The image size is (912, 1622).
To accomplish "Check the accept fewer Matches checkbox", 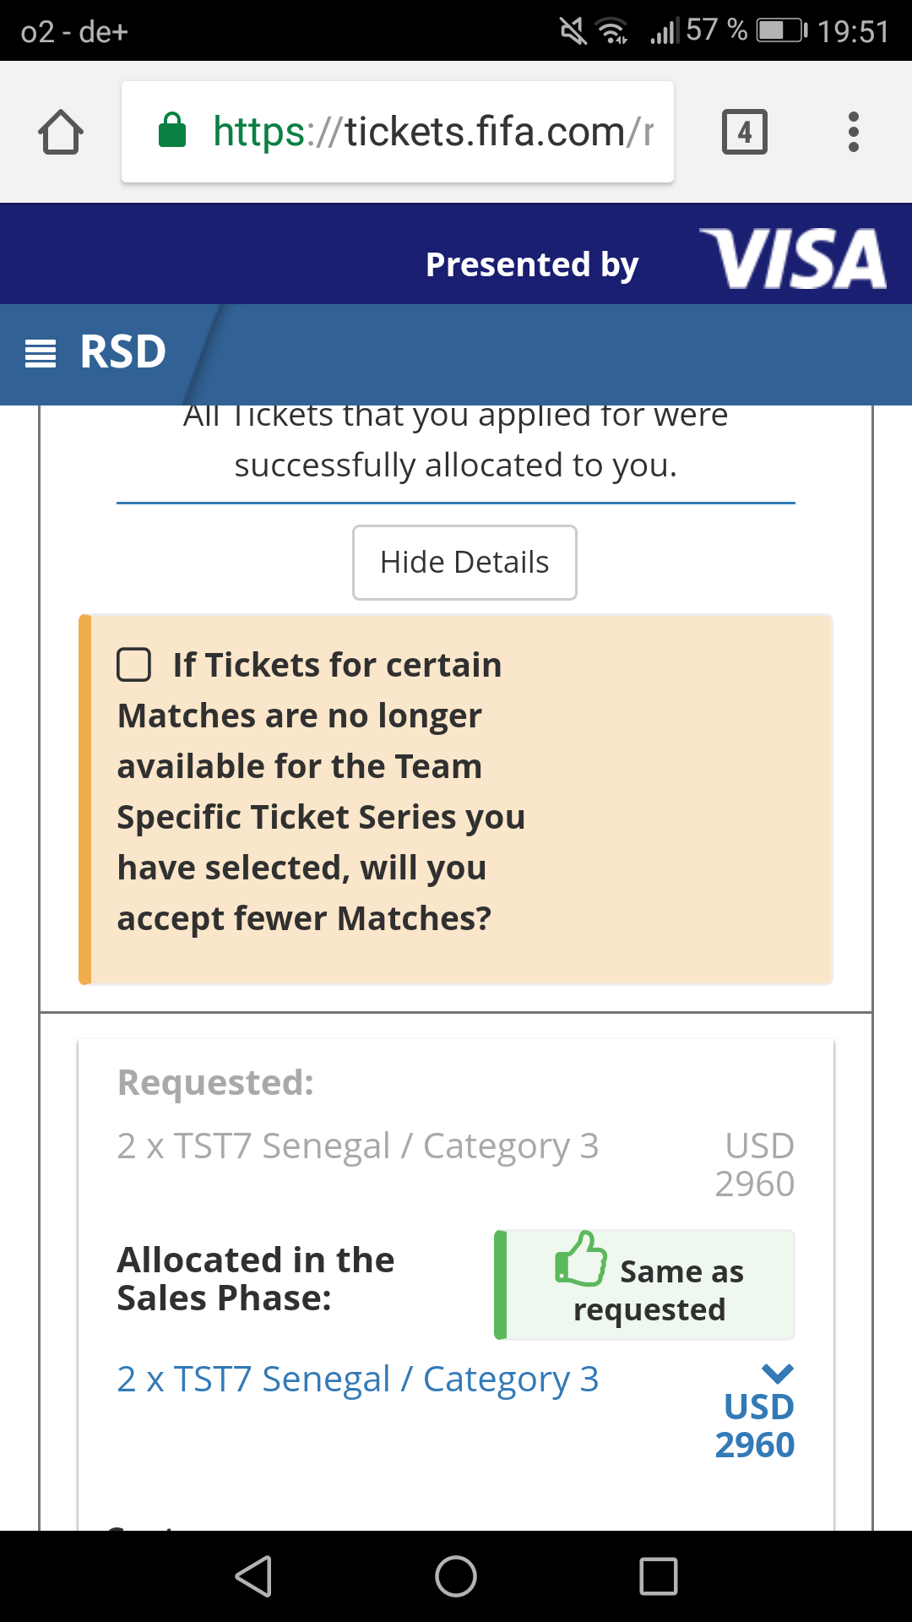I will coord(133,665).
